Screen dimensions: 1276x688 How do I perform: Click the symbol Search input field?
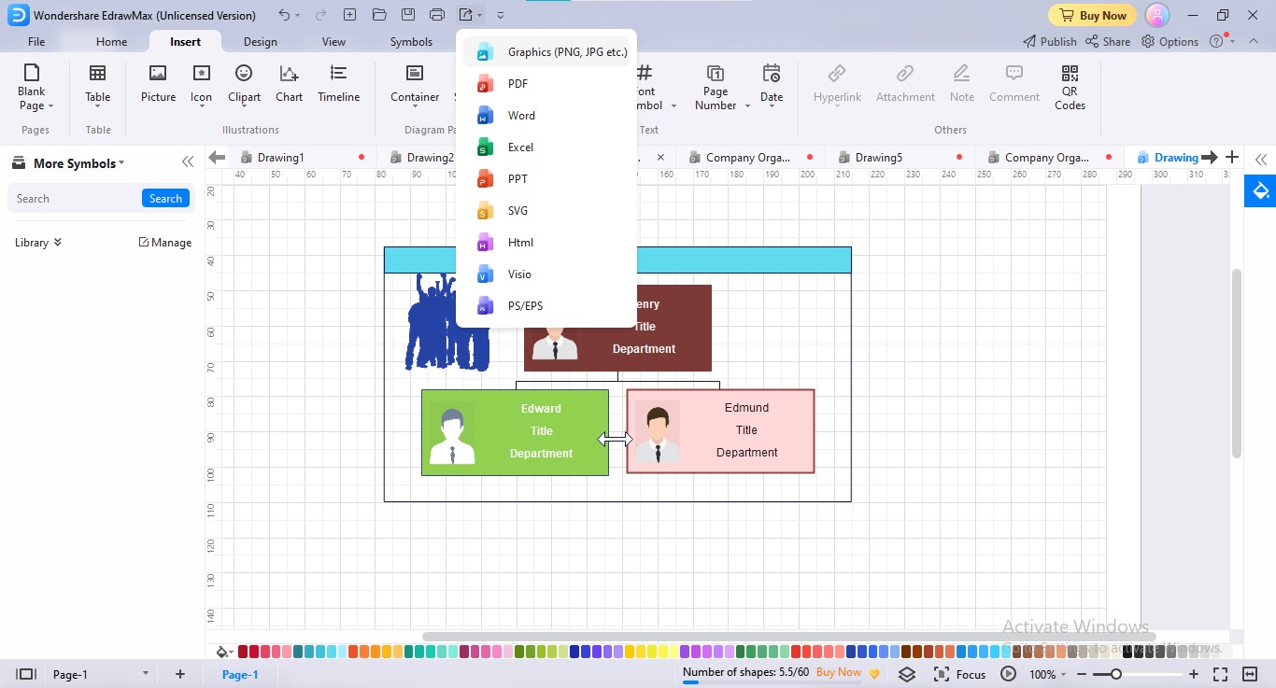tap(75, 199)
